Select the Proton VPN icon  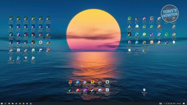tap(159, 34)
